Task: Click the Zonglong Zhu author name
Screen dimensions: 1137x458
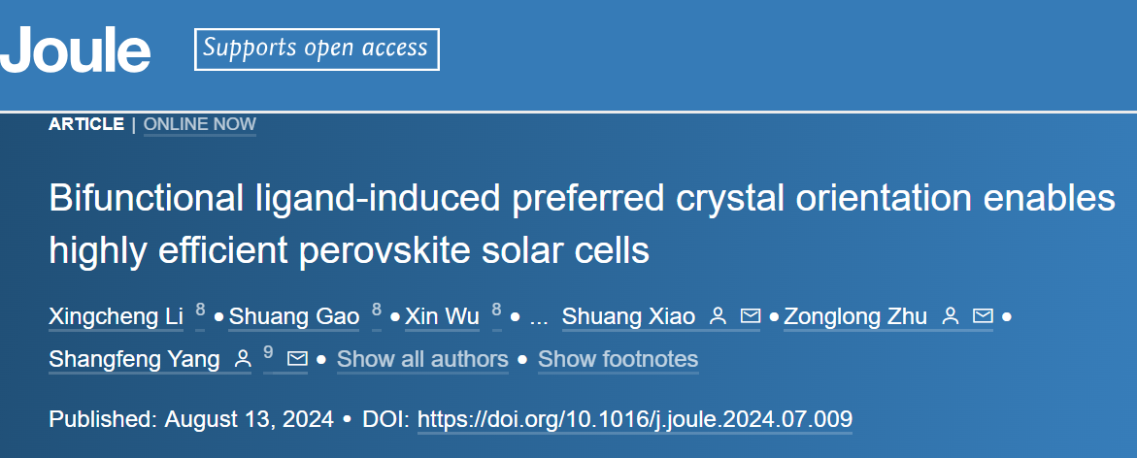Action: point(855,316)
